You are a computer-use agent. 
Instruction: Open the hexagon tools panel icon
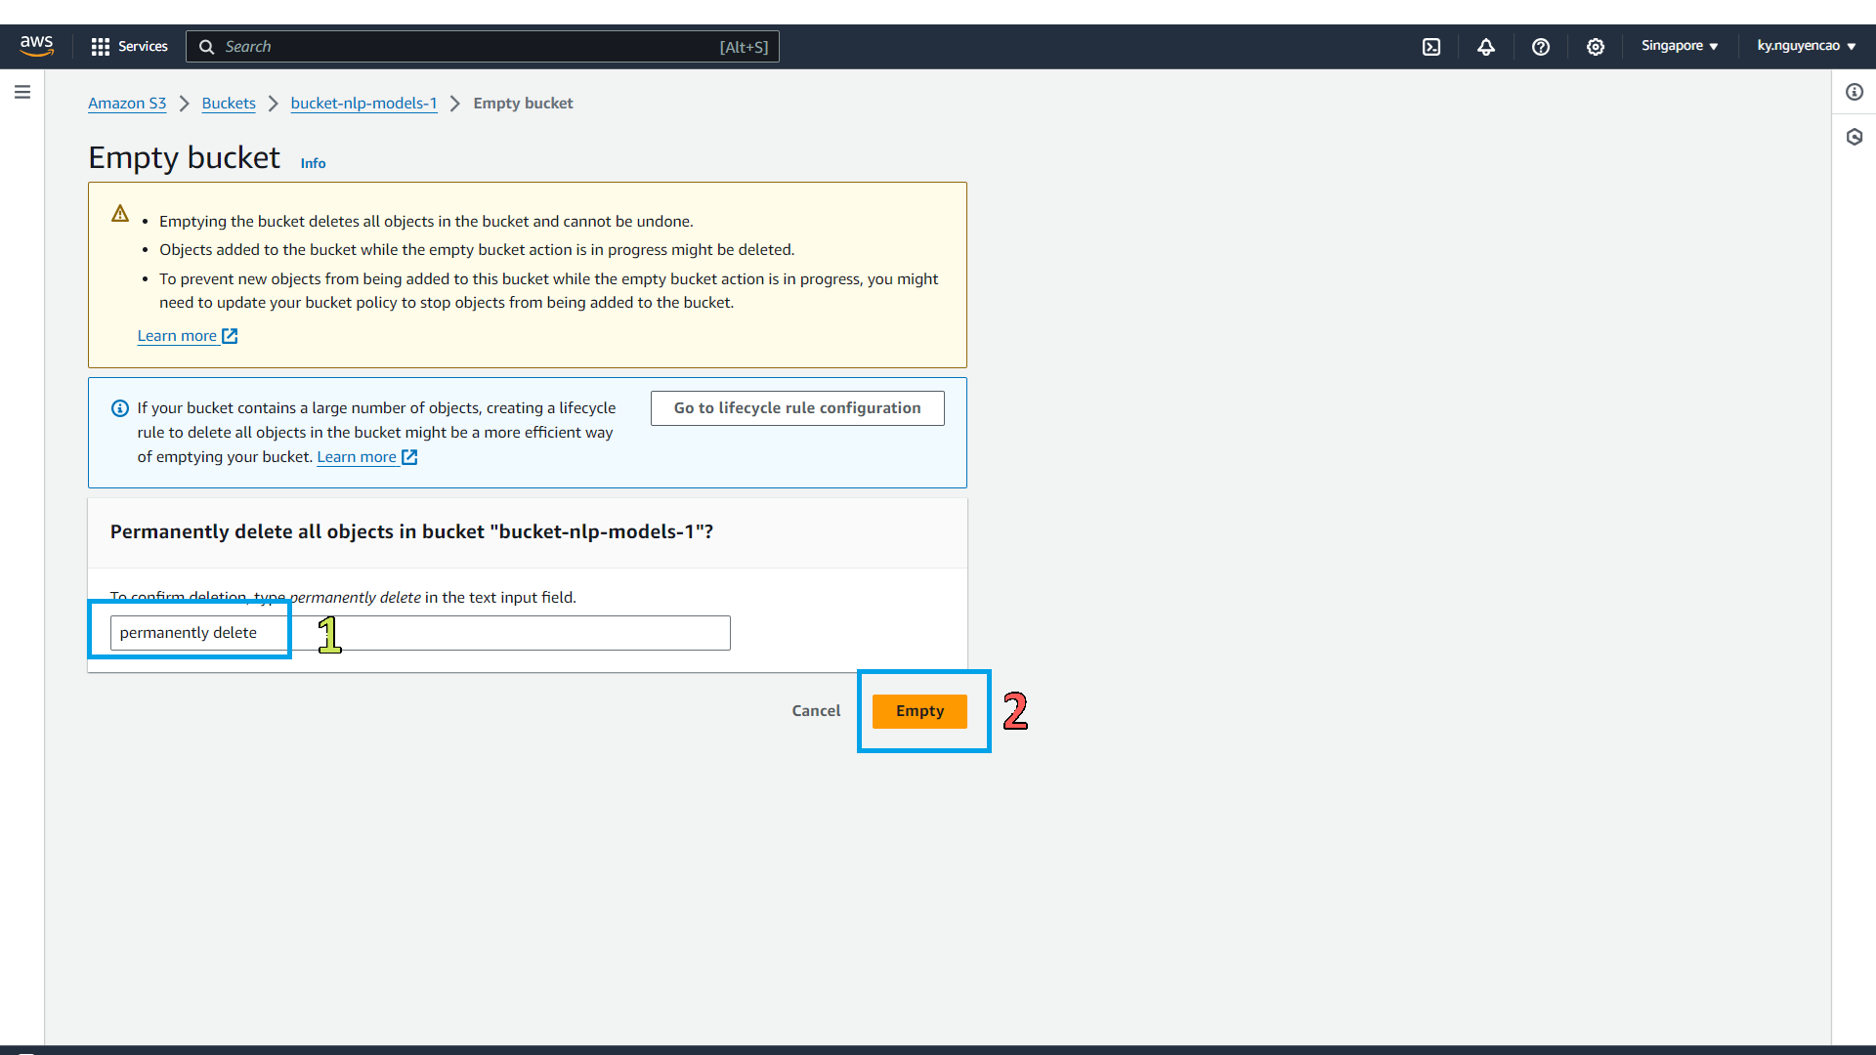(1855, 137)
